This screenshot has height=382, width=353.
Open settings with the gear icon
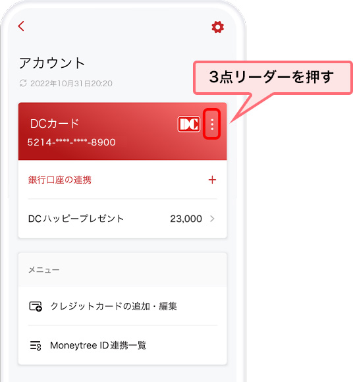pos(217,27)
